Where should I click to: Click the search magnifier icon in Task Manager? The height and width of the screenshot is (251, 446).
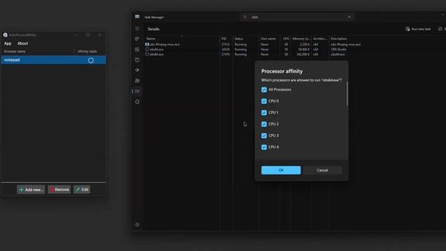245,17
